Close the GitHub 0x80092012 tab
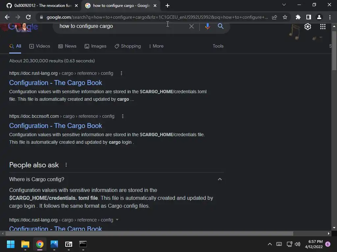 point(76,6)
